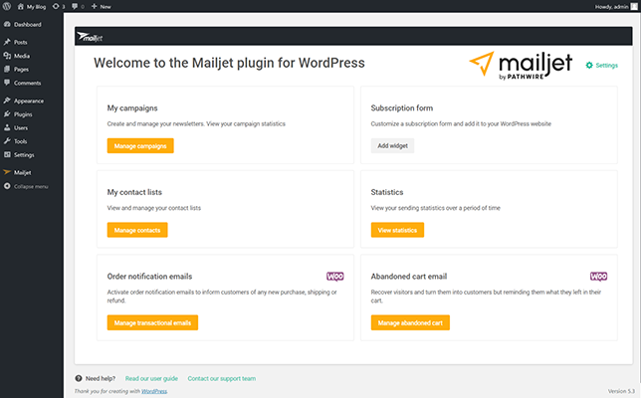Screen dimensions: 641x398
Task: Click the Welcome to the Mailjet plugin title
Action: pyautogui.click(x=229, y=63)
